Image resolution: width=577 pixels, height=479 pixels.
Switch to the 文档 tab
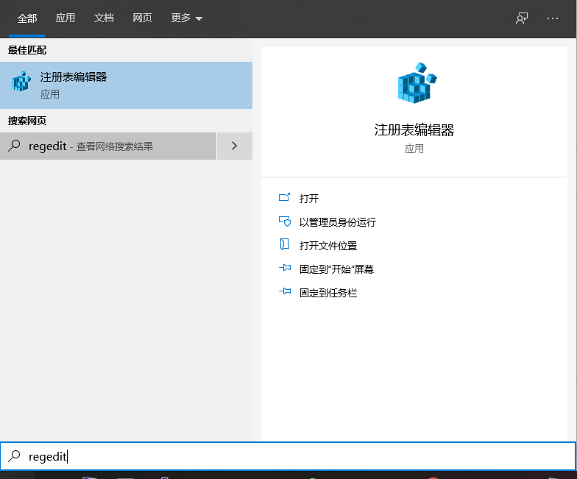[x=104, y=18]
